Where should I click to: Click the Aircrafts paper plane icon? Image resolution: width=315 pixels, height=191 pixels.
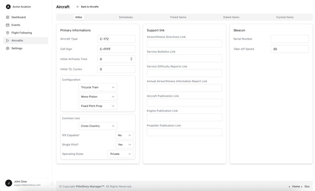coord(8,40)
